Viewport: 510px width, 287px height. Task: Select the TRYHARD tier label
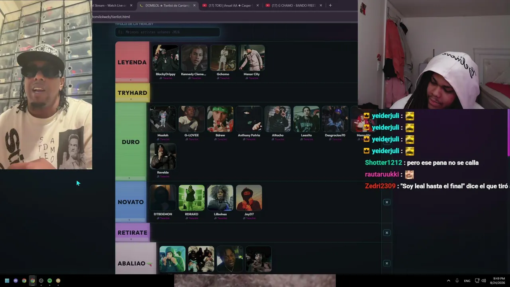[x=132, y=93]
